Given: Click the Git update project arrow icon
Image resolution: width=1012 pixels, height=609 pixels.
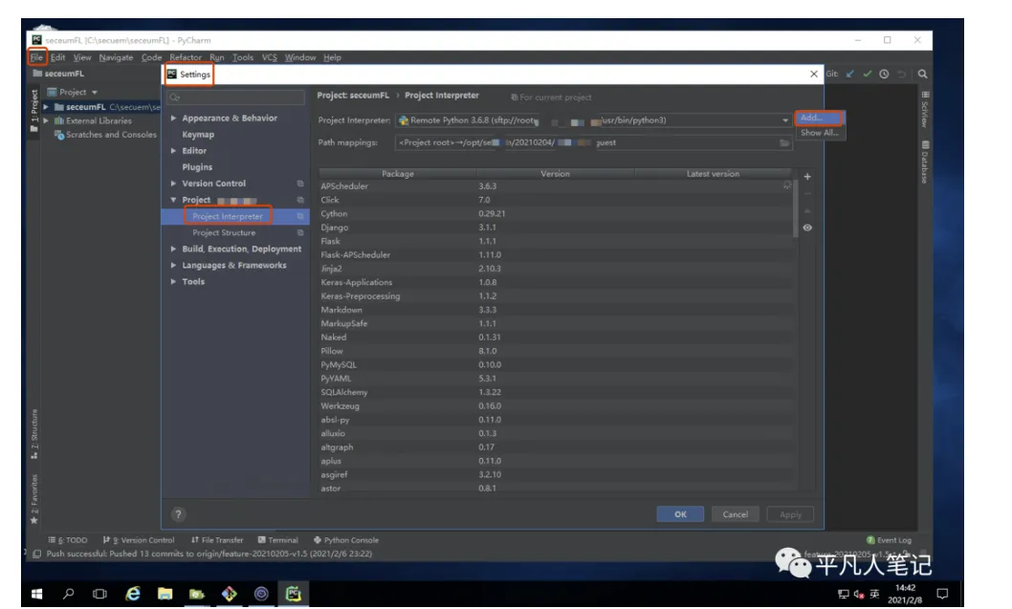Looking at the screenshot, I should point(850,75).
